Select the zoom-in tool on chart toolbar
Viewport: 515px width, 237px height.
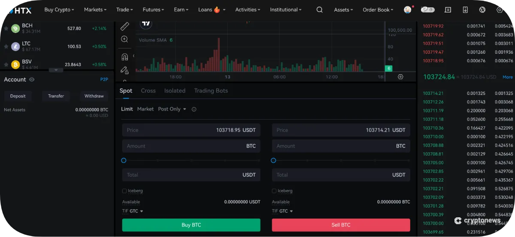124,39
